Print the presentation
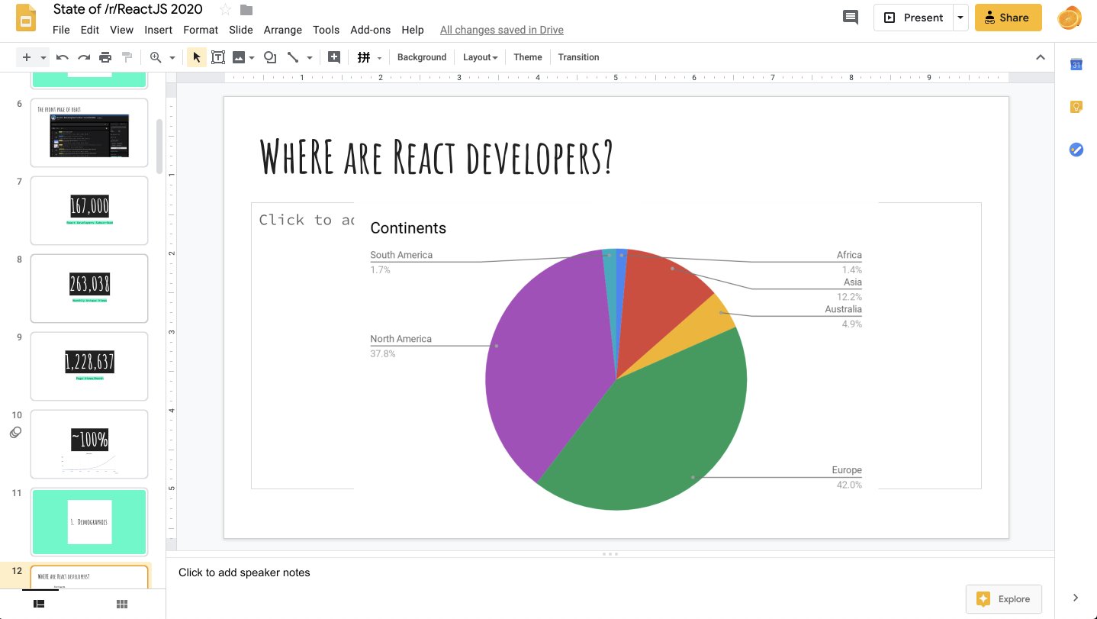This screenshot has width=1097, height=619. [x=105, y=57]
